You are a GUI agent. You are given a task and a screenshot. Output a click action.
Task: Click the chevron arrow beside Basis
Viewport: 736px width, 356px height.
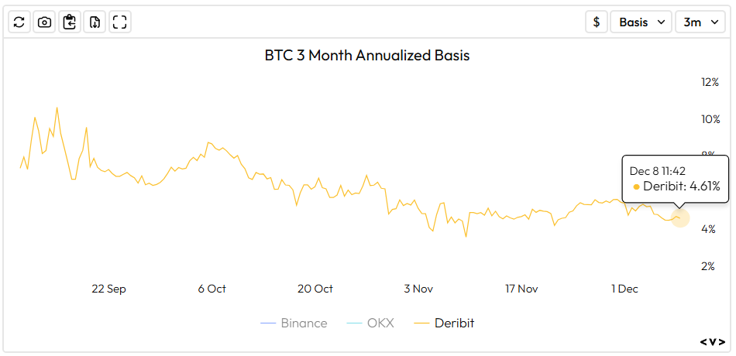(661, 22)
